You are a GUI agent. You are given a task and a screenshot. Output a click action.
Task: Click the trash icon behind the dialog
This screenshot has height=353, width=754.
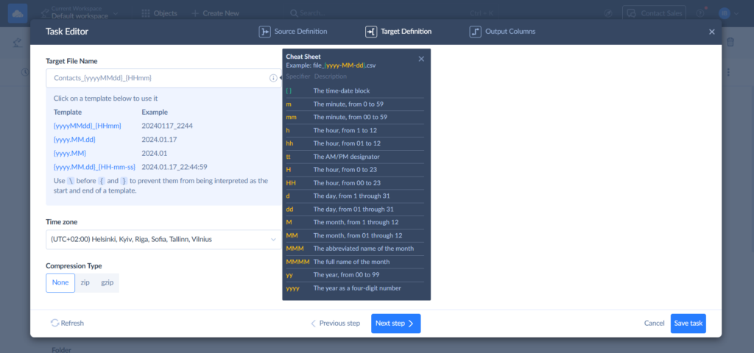coord(730,42)
